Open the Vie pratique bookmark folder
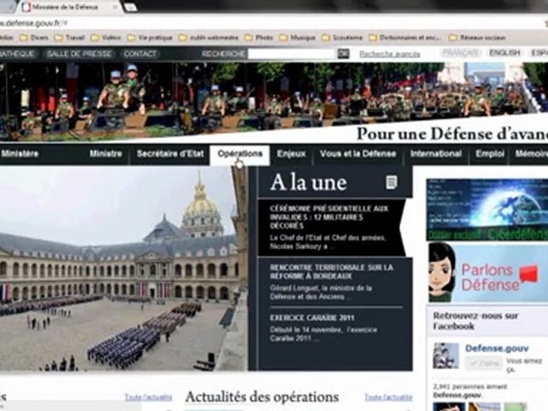This screenshot has height=411, width=548. 150,38
